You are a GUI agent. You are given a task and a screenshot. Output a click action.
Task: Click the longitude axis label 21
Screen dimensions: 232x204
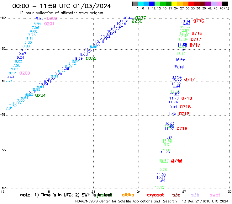[93, 191]
